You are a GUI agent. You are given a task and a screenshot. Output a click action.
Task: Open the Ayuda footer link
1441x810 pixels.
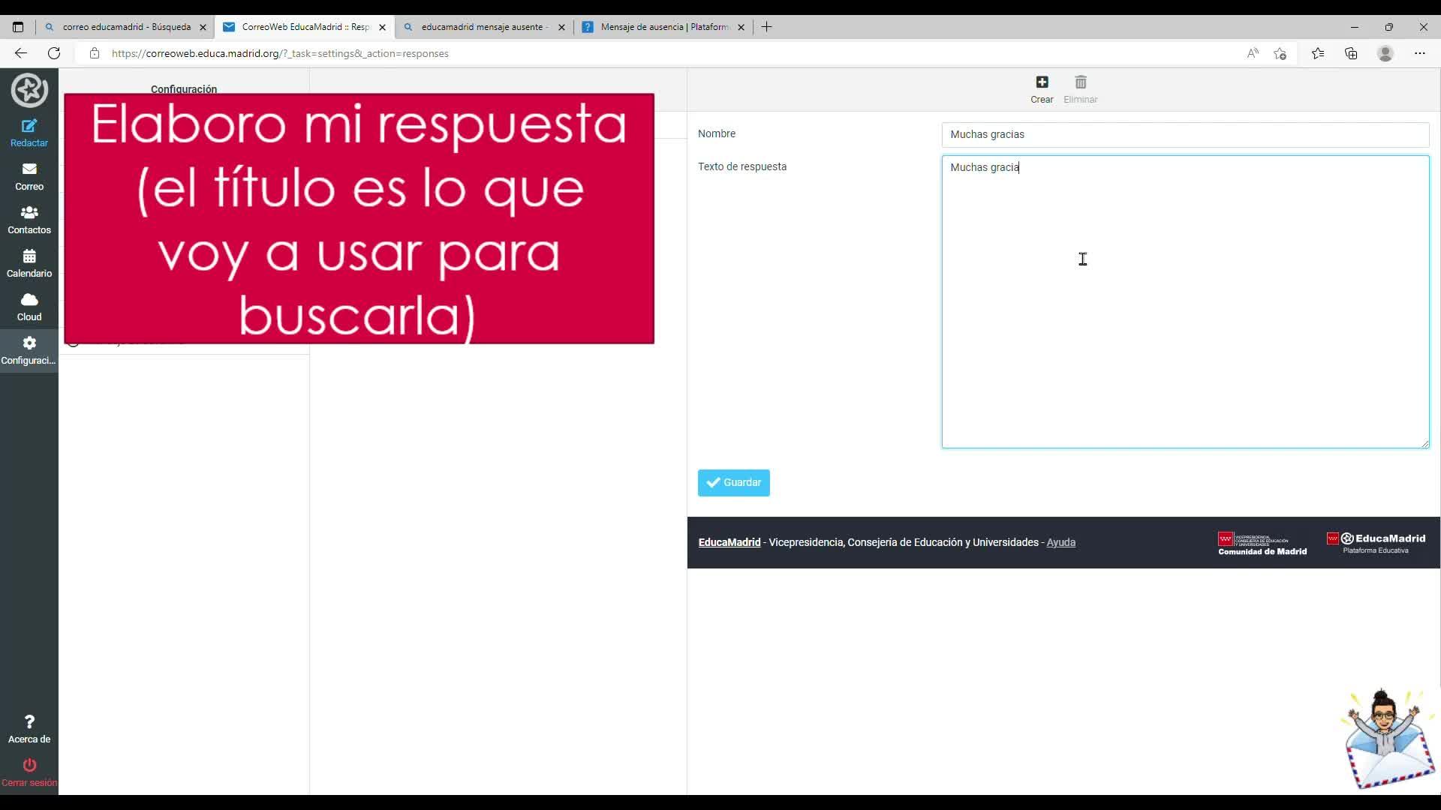click(x=1060, y=542)
